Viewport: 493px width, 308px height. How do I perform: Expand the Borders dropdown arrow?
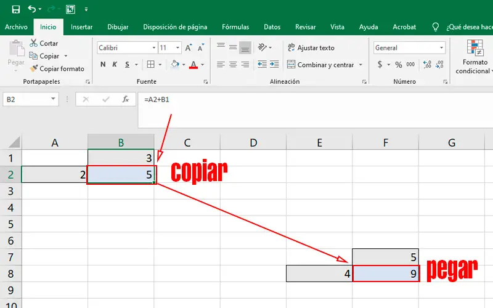tap(160, 65)
